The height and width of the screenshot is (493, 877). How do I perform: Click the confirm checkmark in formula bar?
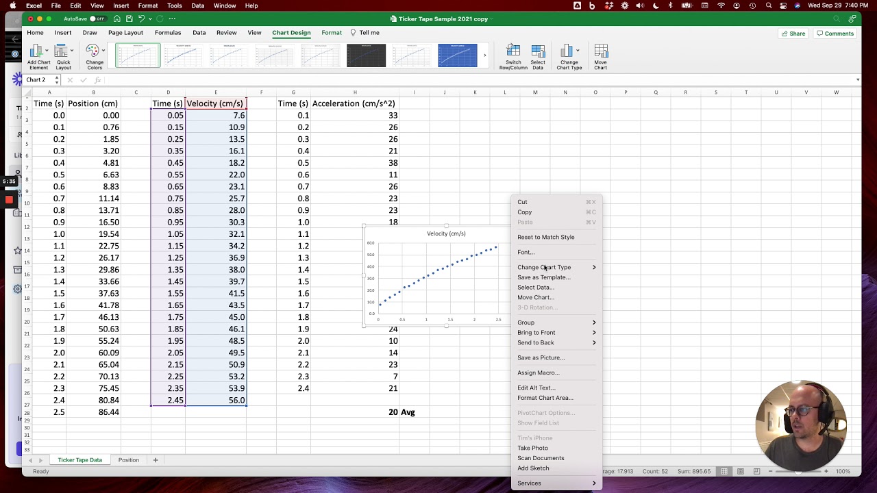coord(83,80)
